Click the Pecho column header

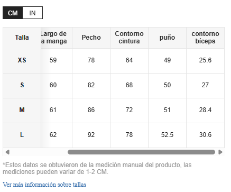coord(91,38)
